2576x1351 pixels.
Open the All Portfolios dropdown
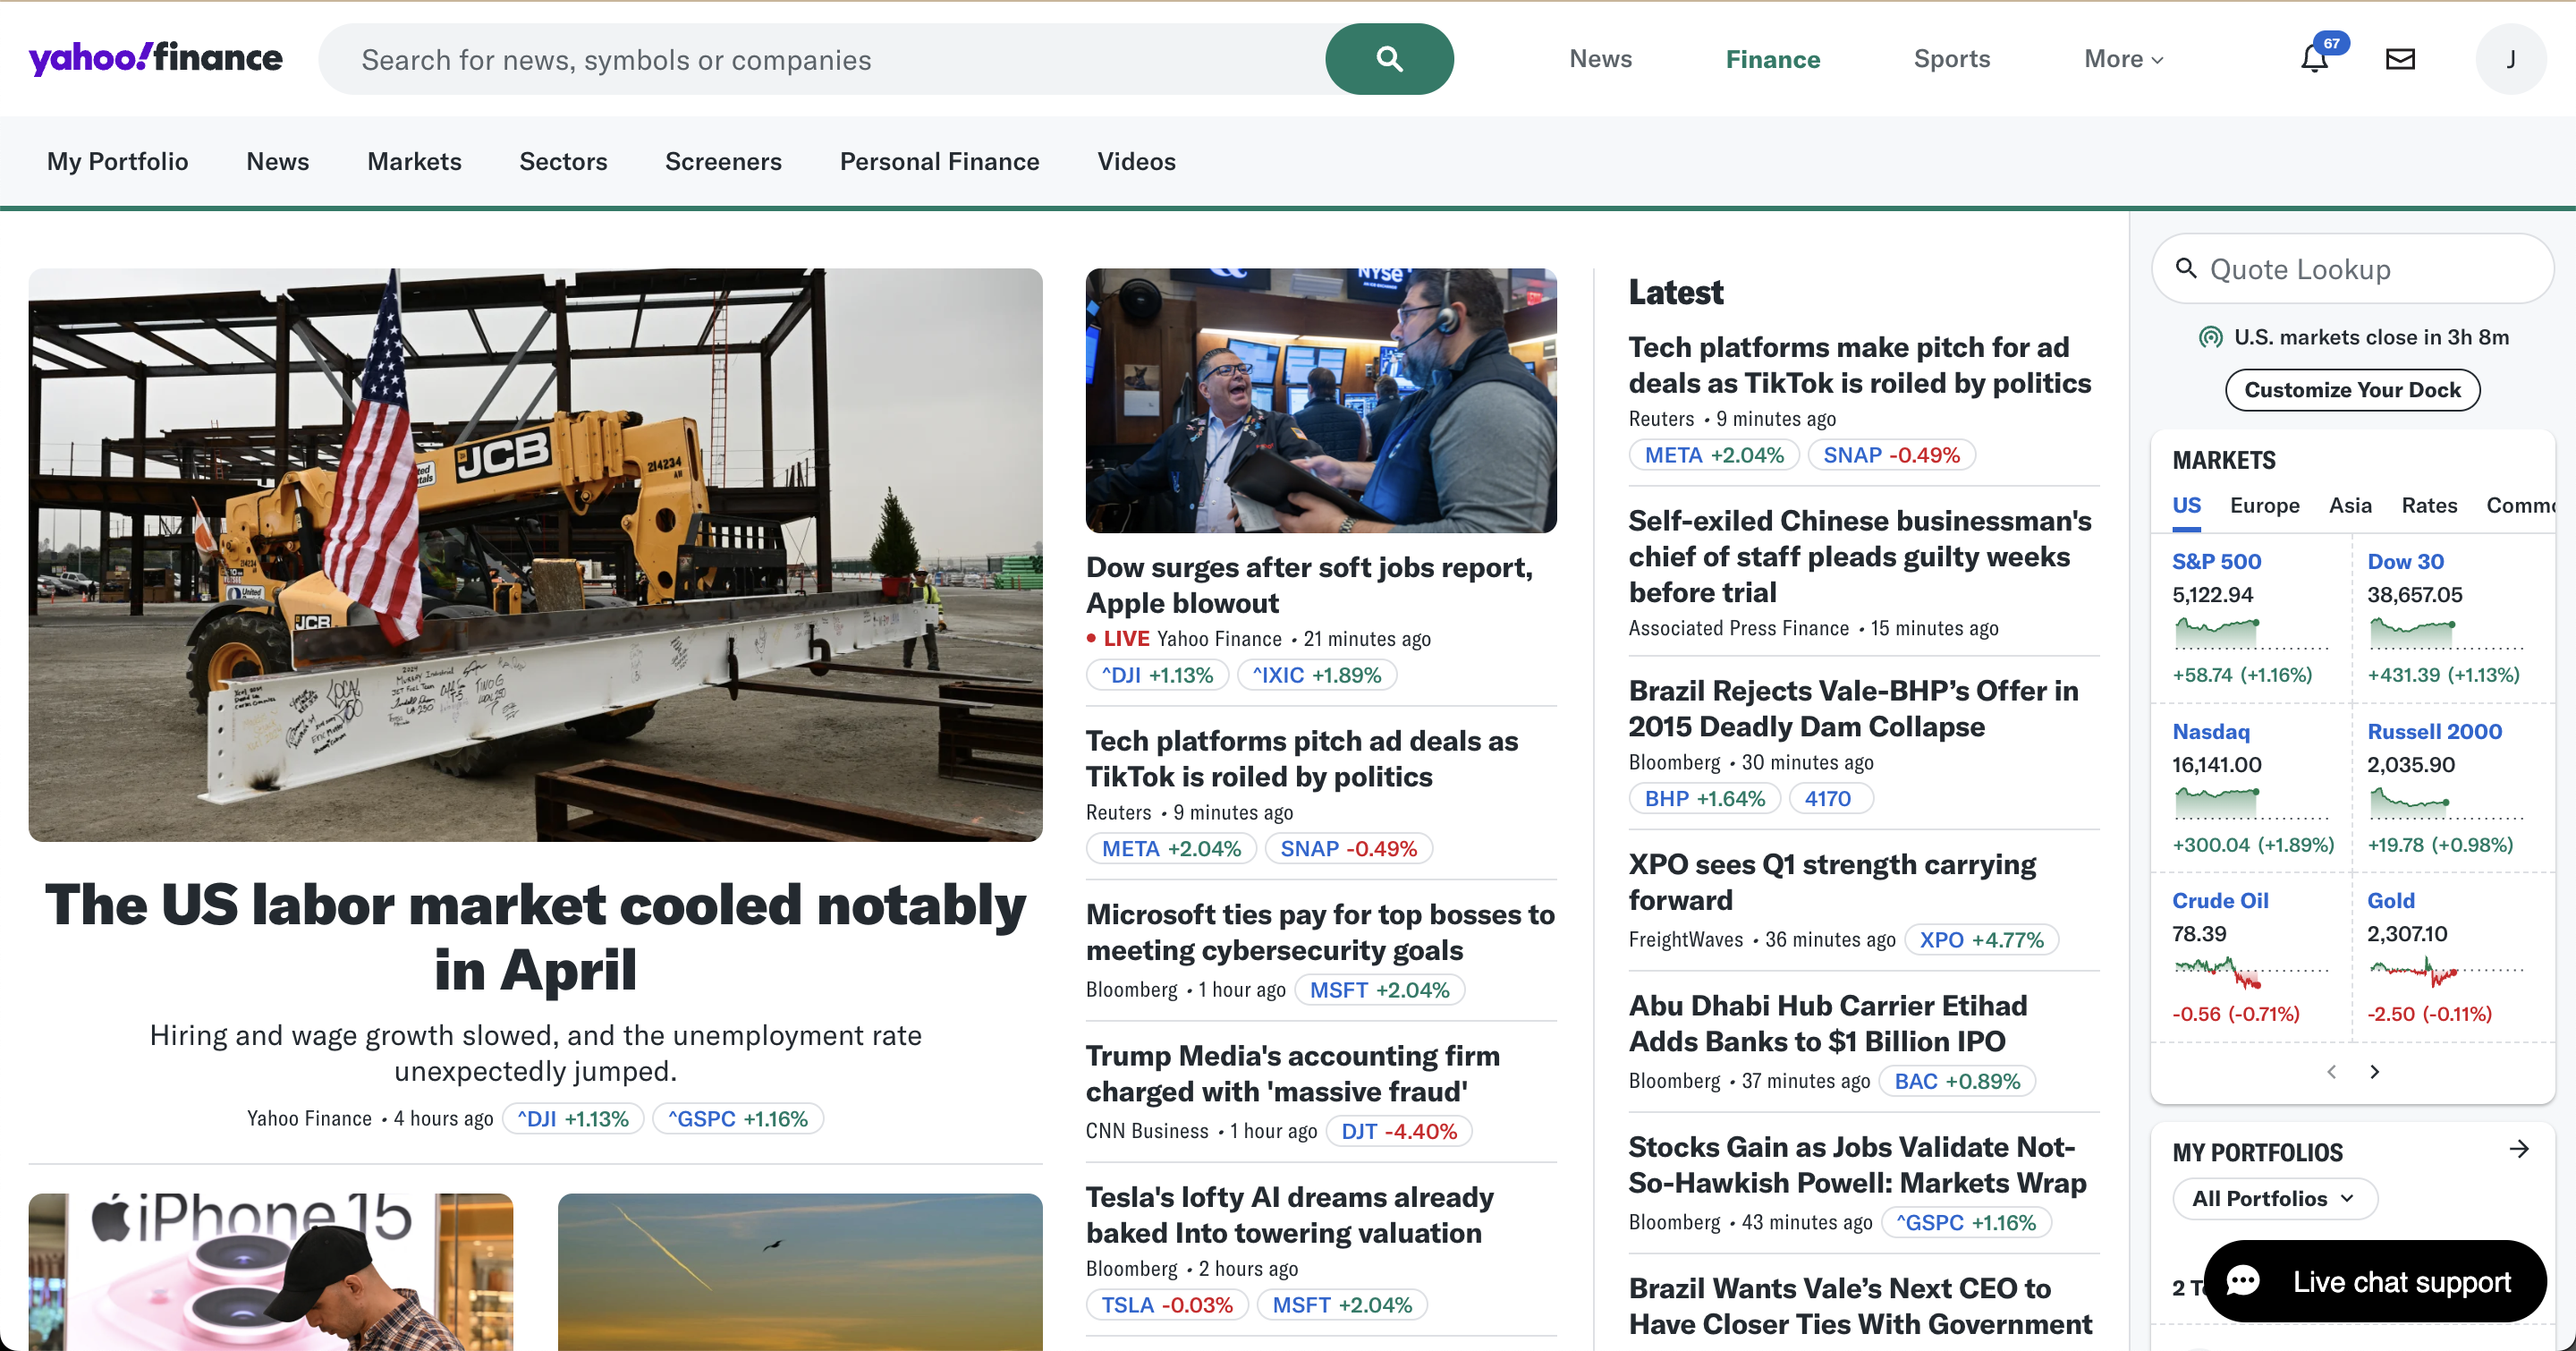pos(2274,1198)
